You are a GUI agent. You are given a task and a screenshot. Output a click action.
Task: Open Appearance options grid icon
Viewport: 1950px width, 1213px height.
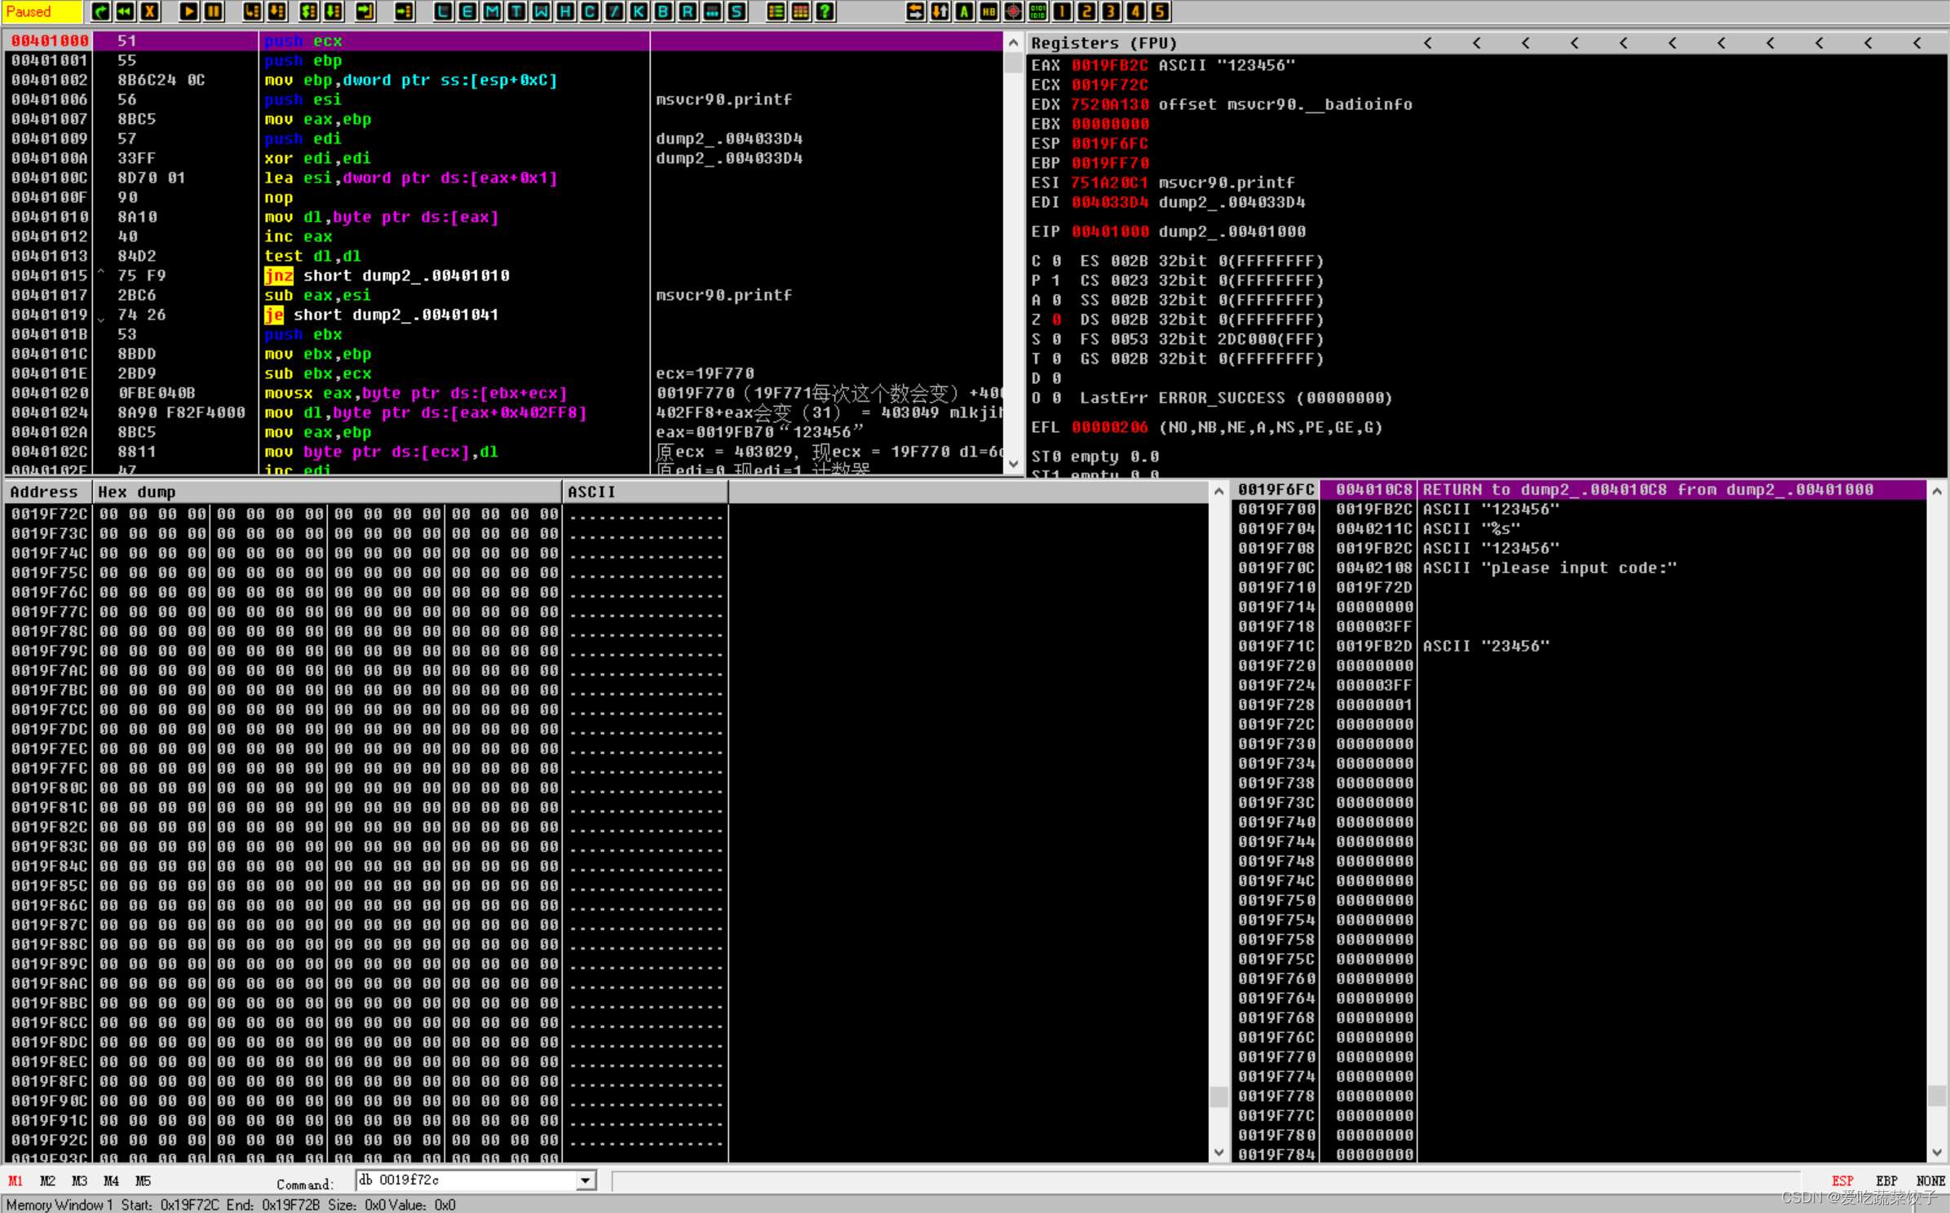(x=800, y=11)
